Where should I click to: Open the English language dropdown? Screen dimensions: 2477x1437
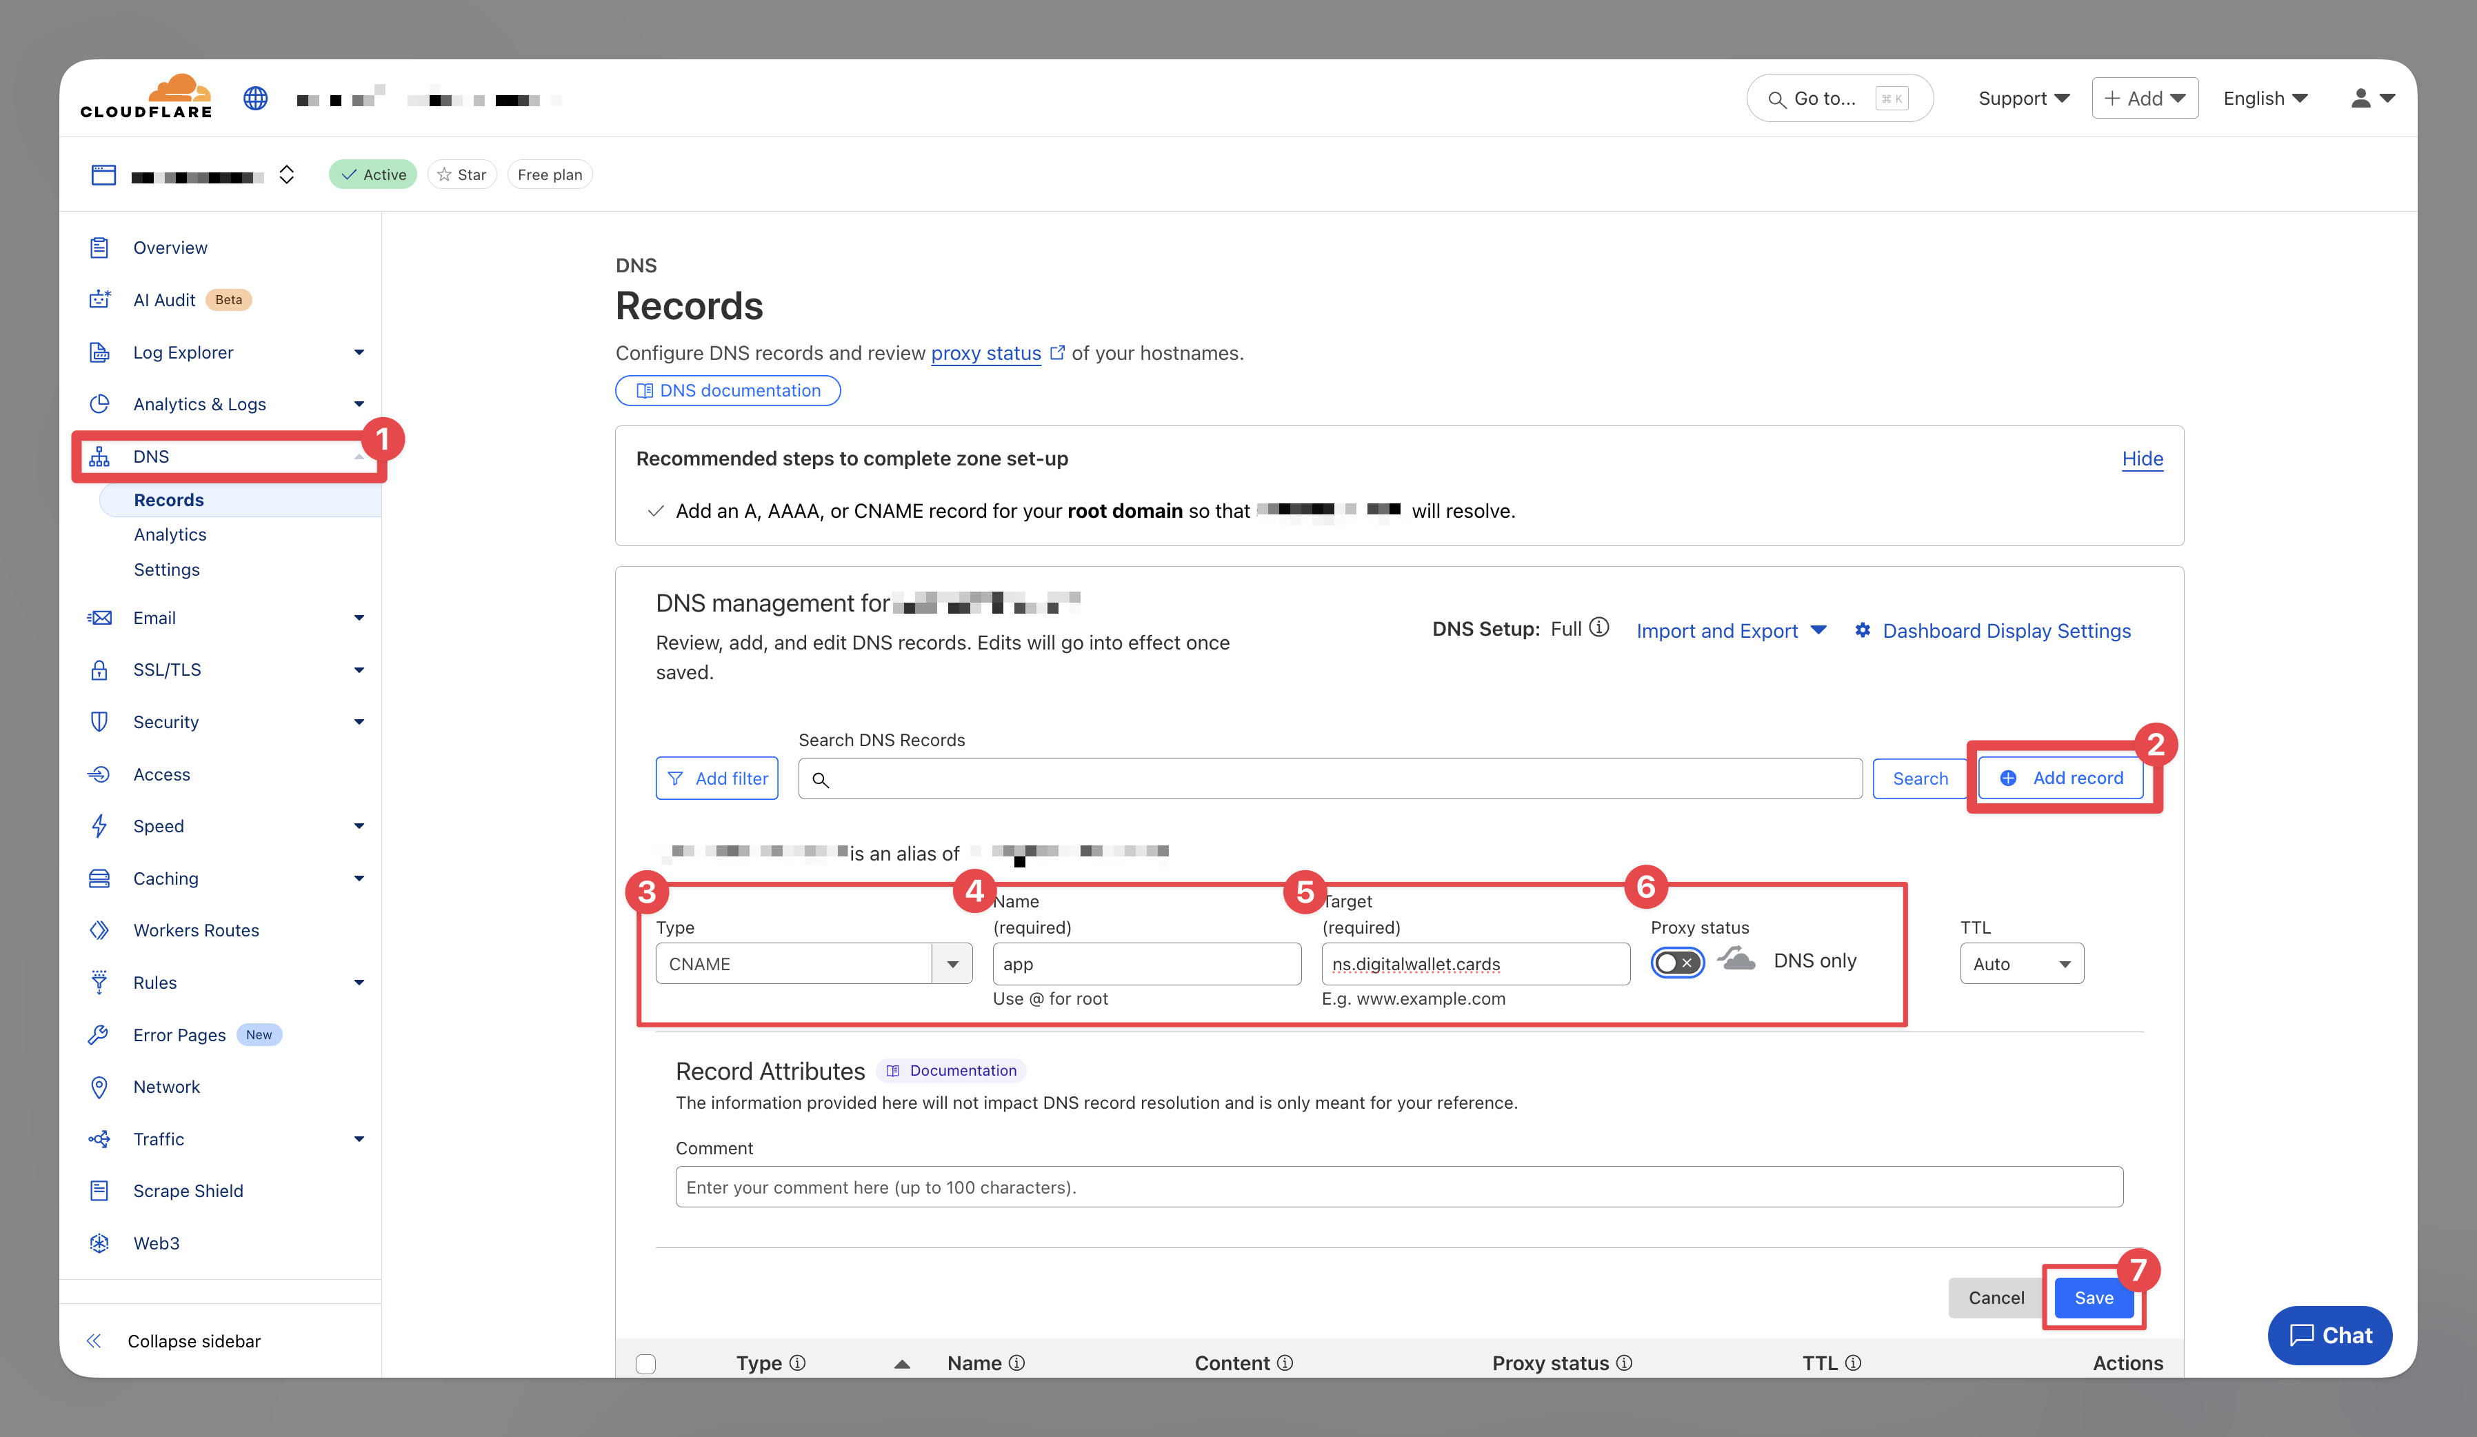click(x=2265, y=99)
